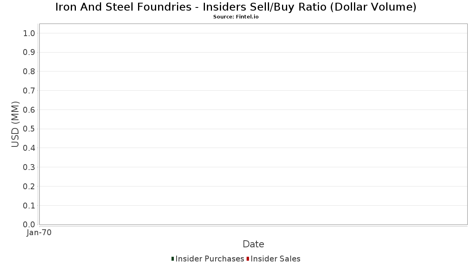Click the Source: Fintel.io subtitle

[x=236, y=17]
